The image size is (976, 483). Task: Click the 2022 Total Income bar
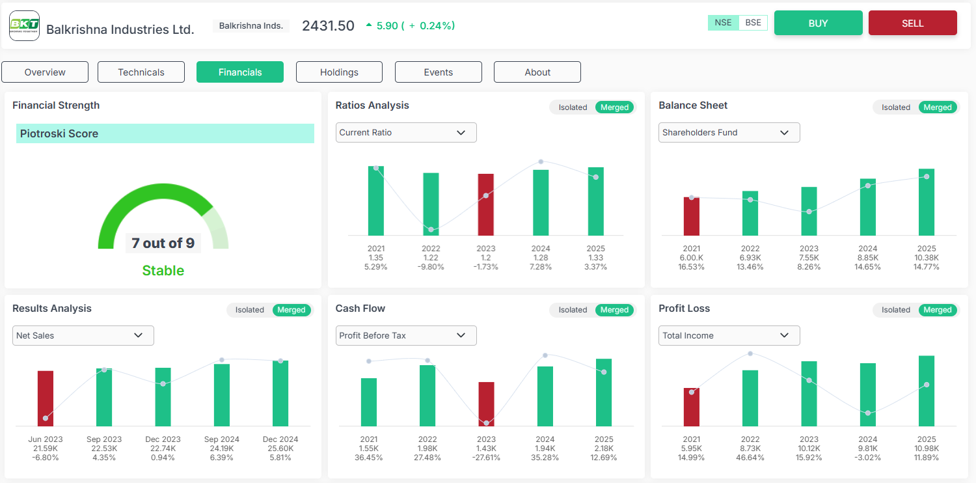click(750, 398)
